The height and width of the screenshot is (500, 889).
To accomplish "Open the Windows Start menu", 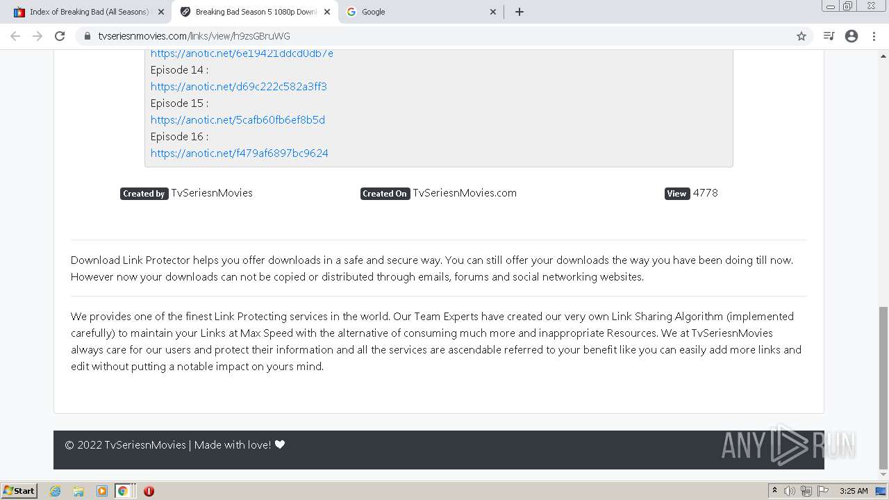I will coord(19,491).
